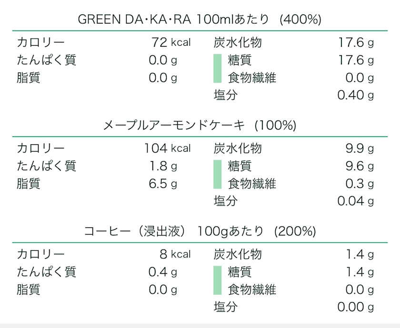Click the 9.9 g 炭水化物 value
The width and height of the screenshot is (400, 328).
tap(360, 148)
